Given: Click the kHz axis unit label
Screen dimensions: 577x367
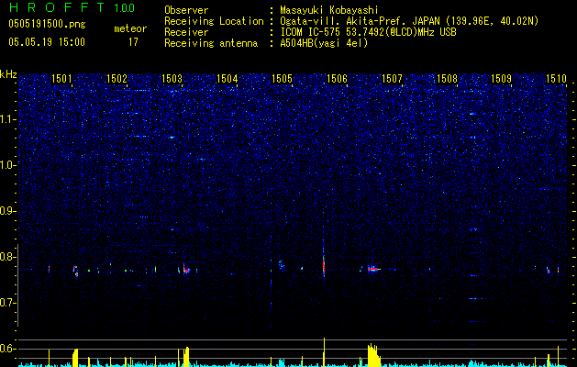Looking at the screenshot, I should (8, 74).
